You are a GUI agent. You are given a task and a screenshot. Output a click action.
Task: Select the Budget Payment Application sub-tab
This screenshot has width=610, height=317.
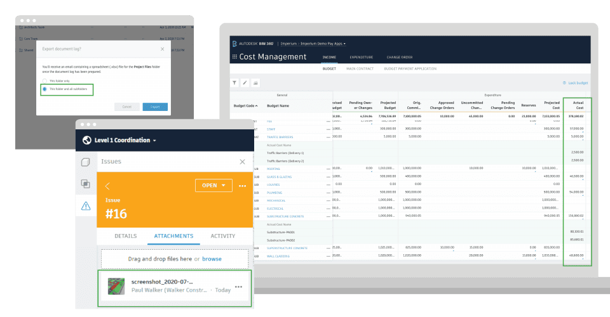(410, 68)
